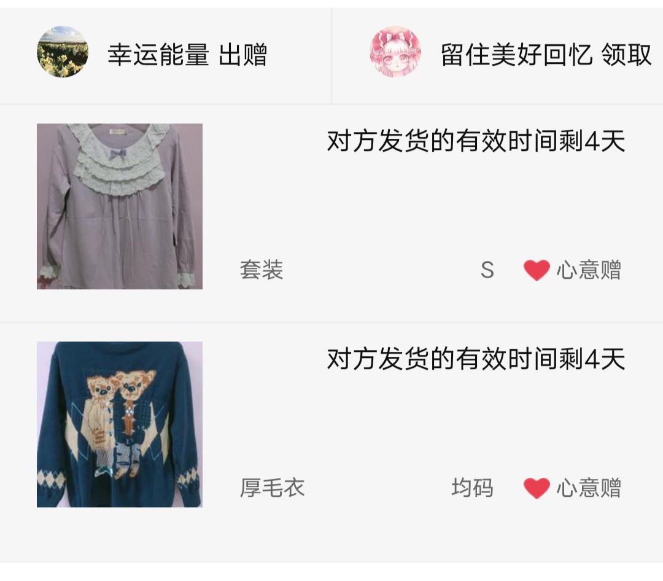Open the purple lace blouse thumbnail

(120, 206)
